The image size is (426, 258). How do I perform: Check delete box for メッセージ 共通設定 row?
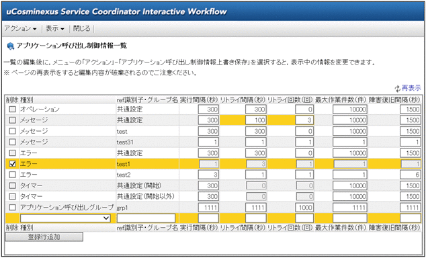point(13,120)
